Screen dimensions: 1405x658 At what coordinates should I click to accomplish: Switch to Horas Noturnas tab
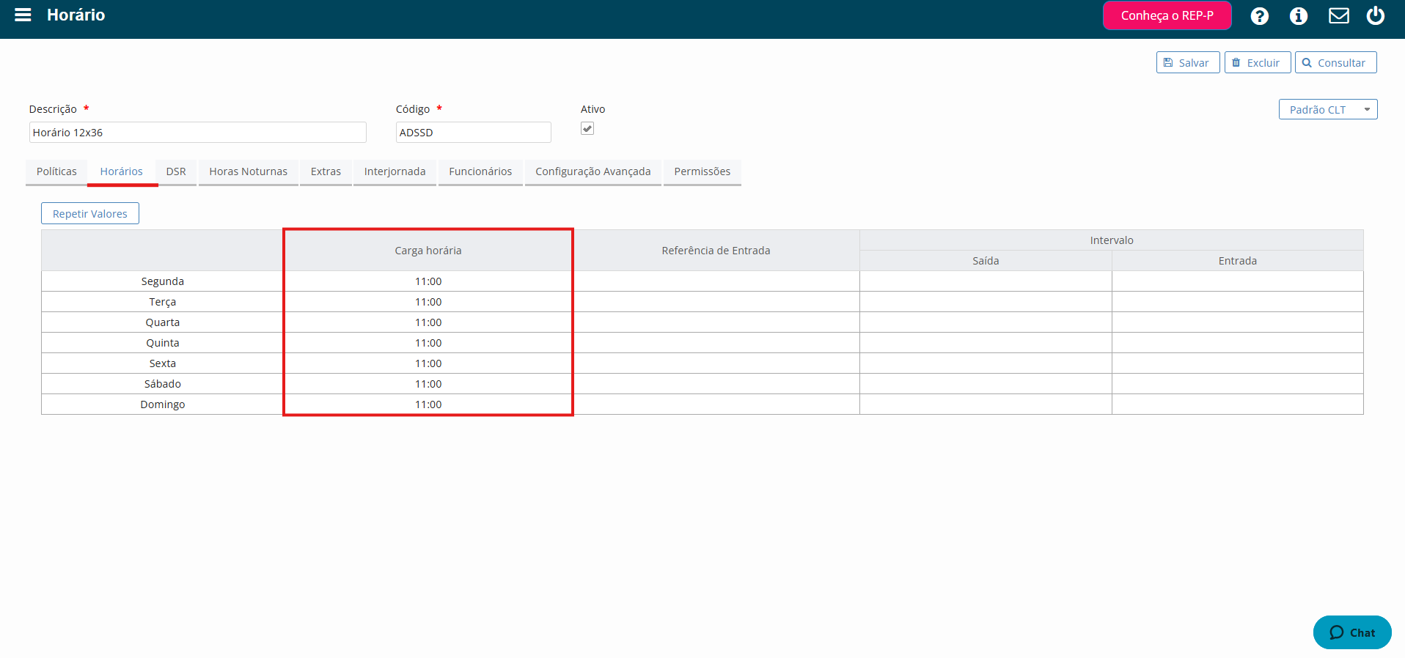(249, 171)
